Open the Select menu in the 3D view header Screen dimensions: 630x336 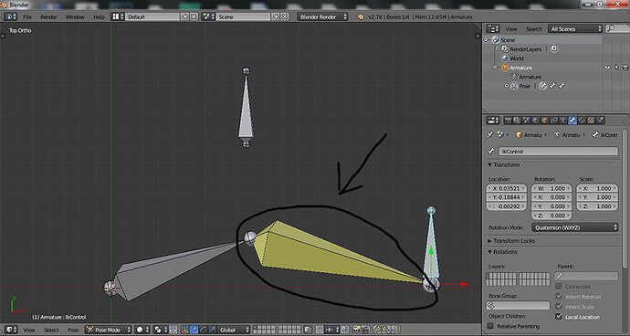[x=51, y=330]
